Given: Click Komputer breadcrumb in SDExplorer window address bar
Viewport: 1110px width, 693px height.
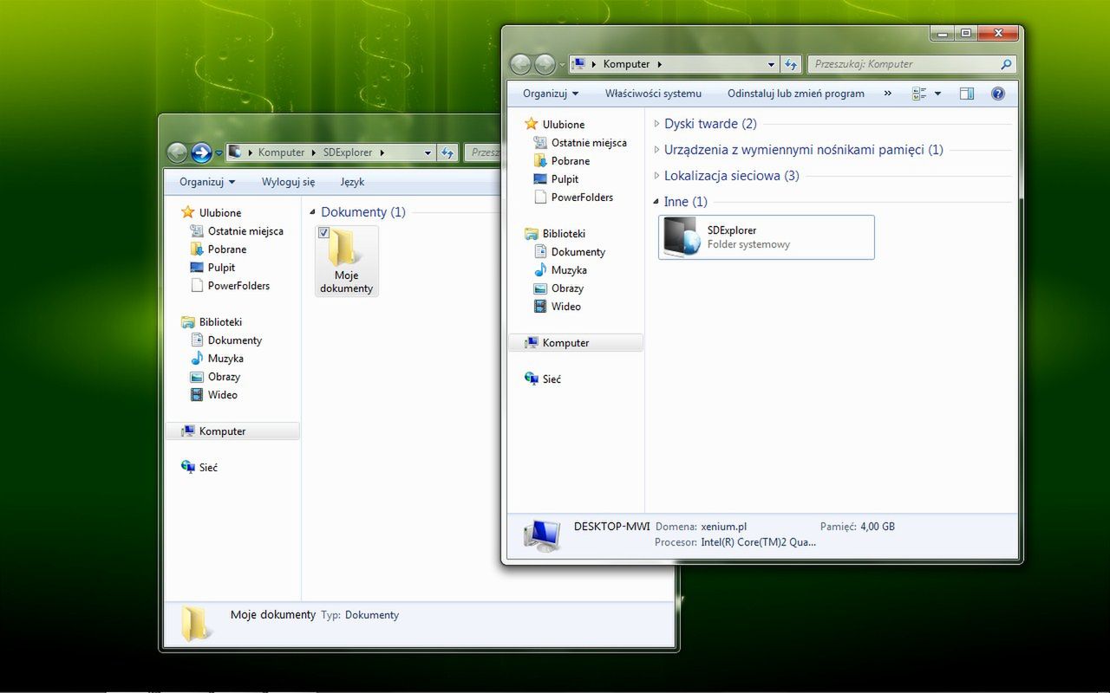Looking at the screenshot, I should pyautogui.click(x=281, y=152).
